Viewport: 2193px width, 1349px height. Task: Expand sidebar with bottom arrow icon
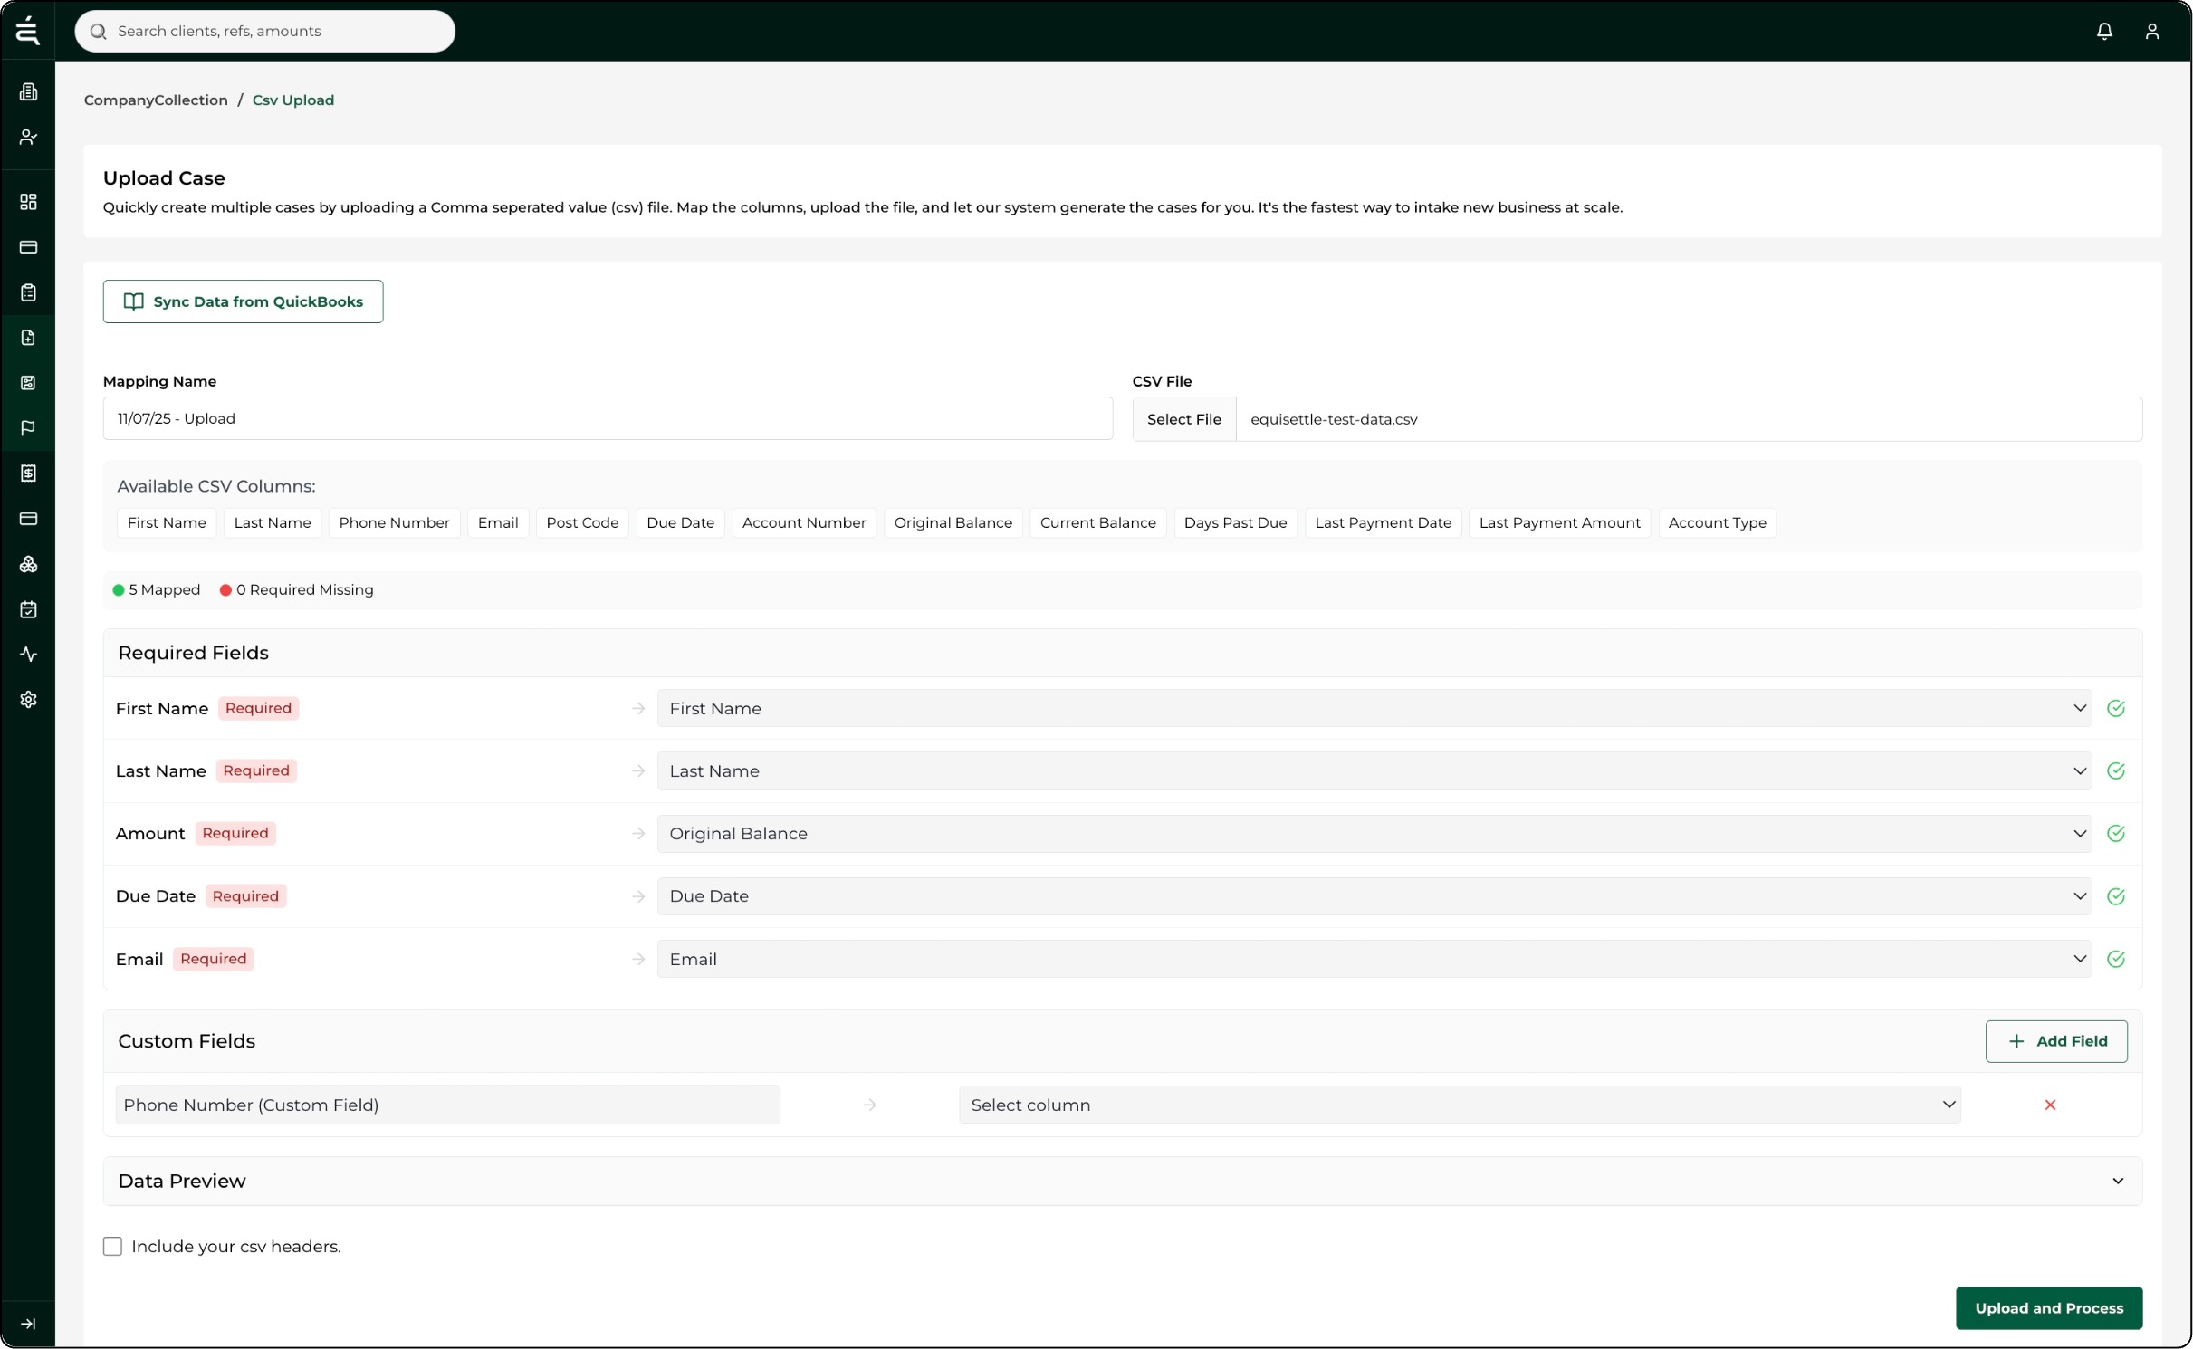coord(28,1324)
